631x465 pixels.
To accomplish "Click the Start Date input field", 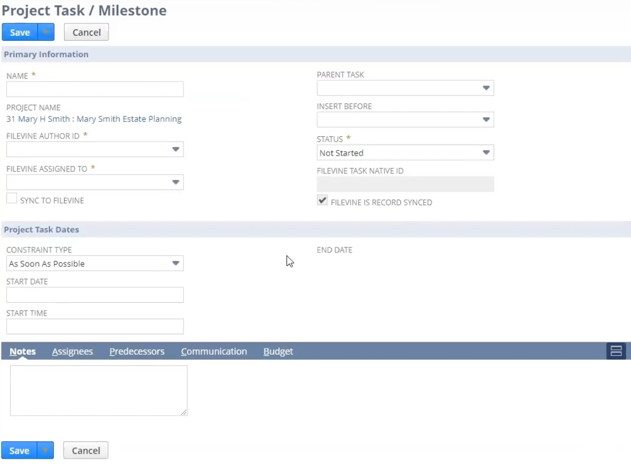I will [95, 295].
